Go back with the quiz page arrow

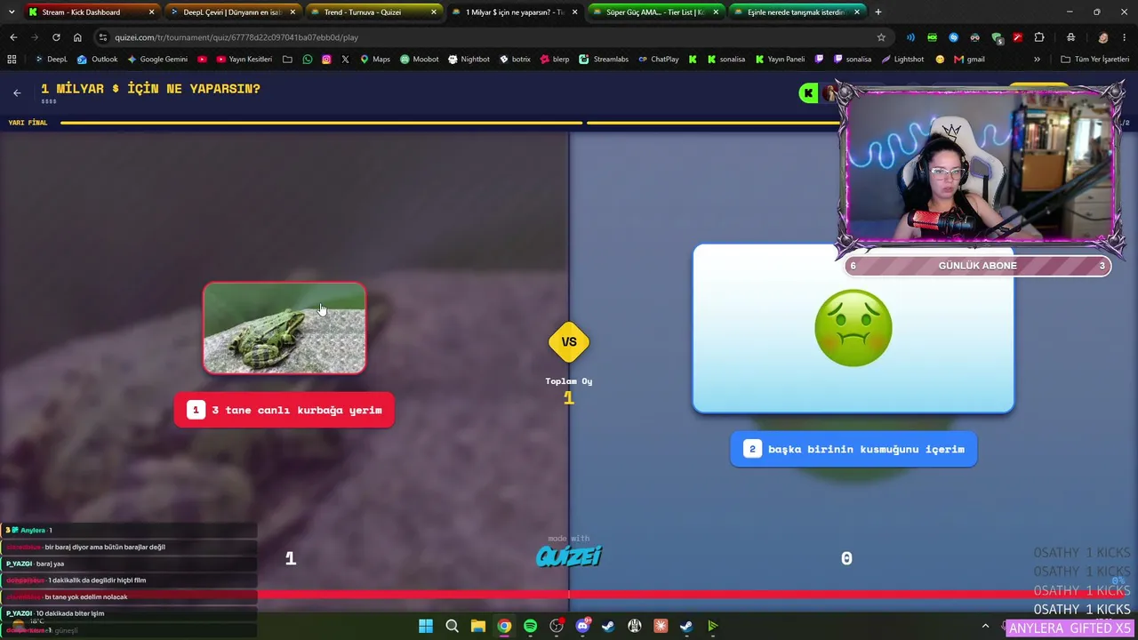17,92
